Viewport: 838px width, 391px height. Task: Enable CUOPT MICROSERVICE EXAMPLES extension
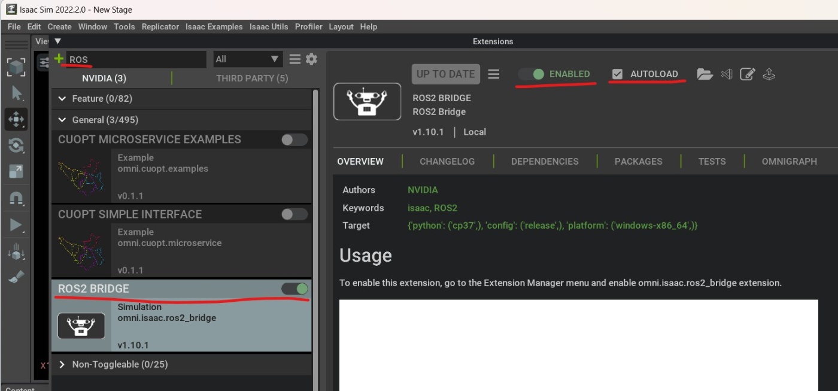click(x=294, y=140)
